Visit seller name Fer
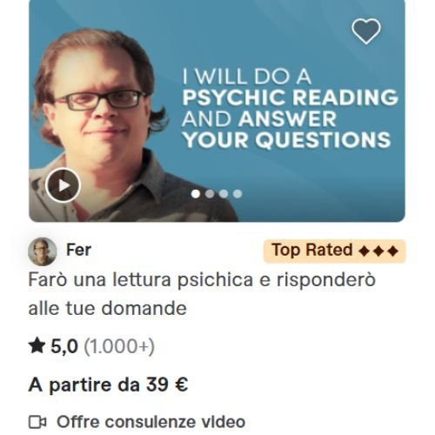The image size is (435, 435). 78,250
